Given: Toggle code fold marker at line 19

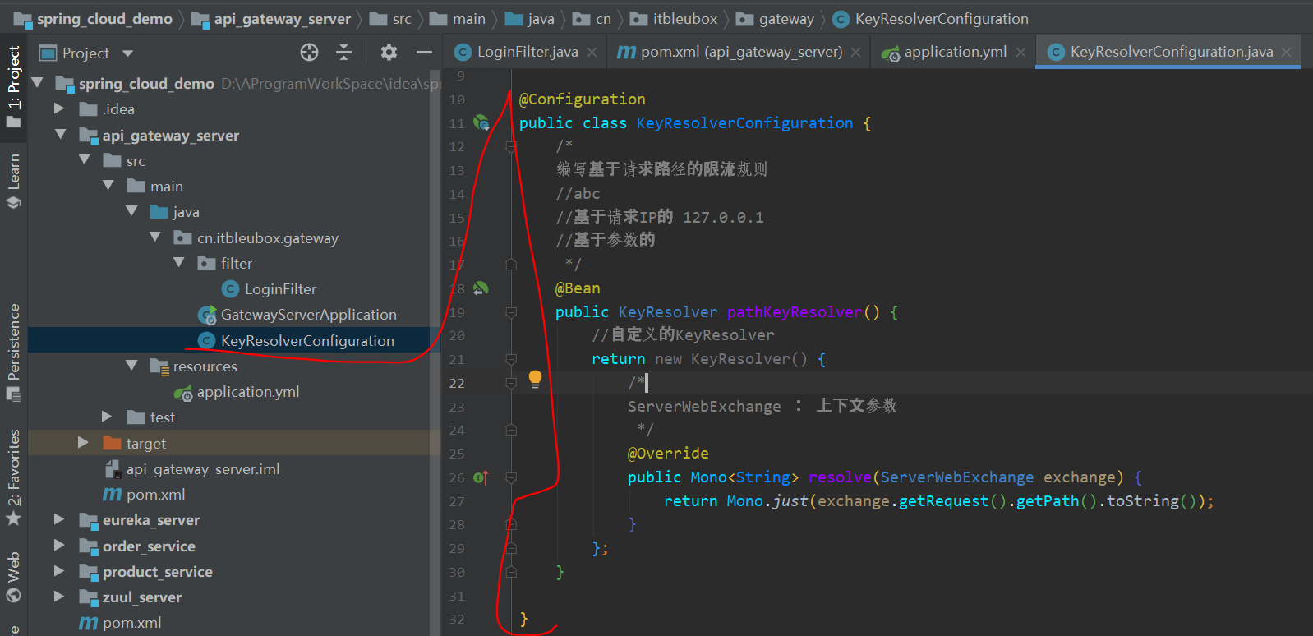Looking at the screenshot, I should (x=511, y=312).
